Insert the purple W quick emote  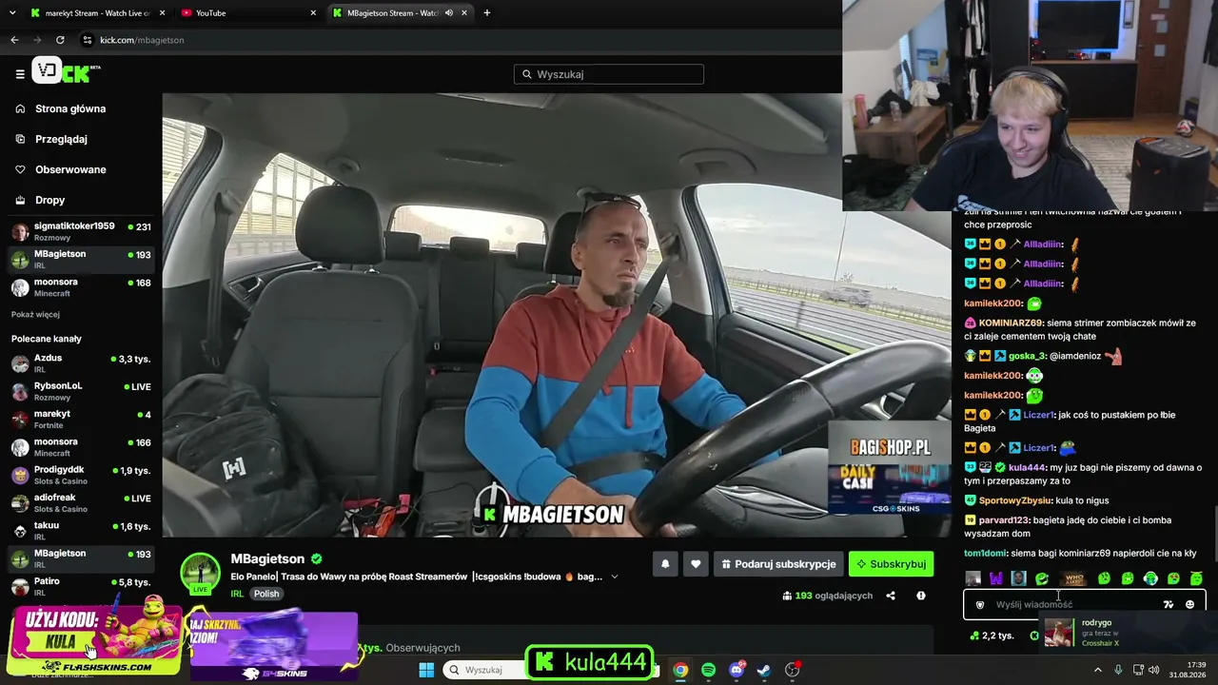pos(996,578)
